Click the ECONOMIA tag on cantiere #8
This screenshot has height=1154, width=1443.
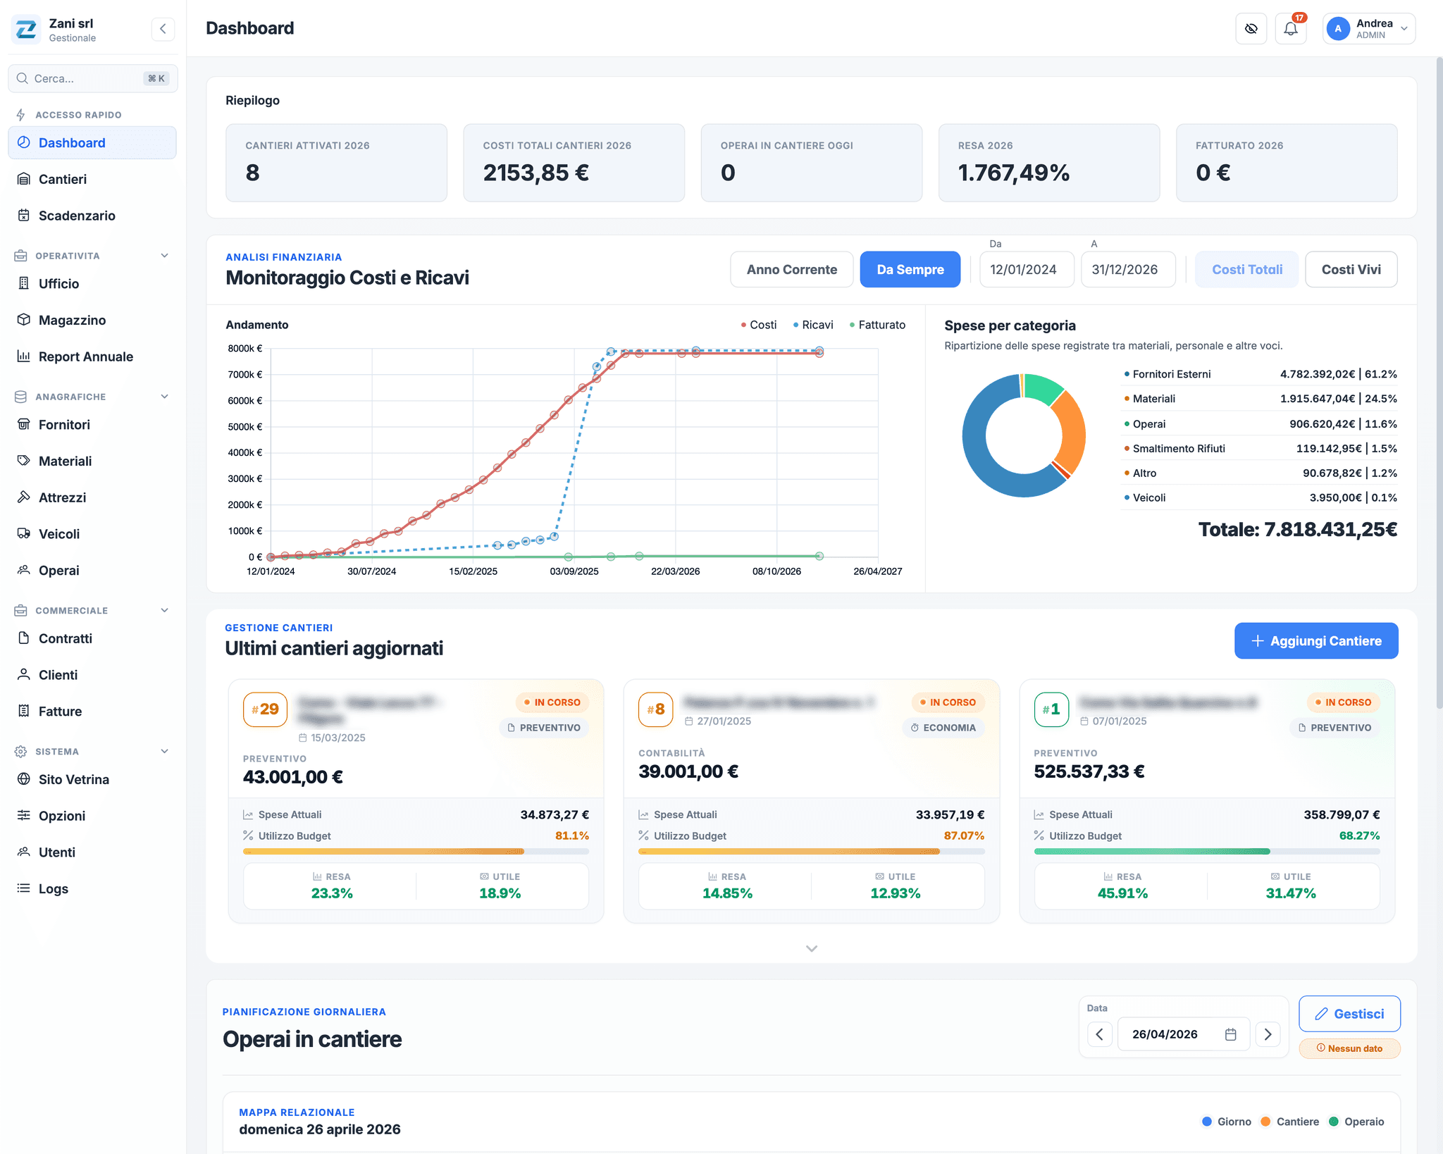(943, 728)
